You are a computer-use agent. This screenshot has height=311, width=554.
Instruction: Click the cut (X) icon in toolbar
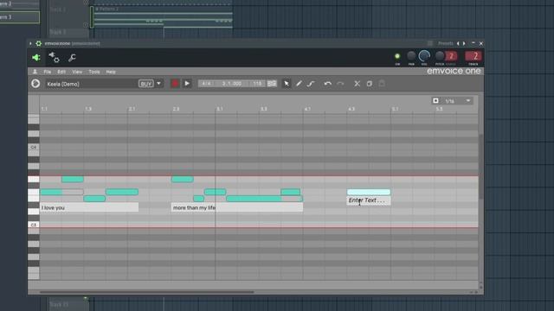pyautogui.click(x=358, y=84)
